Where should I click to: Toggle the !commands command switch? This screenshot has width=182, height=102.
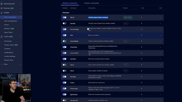pos(65,53)
